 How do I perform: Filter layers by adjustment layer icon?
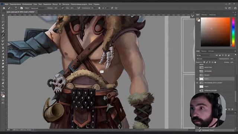(220, 55)
